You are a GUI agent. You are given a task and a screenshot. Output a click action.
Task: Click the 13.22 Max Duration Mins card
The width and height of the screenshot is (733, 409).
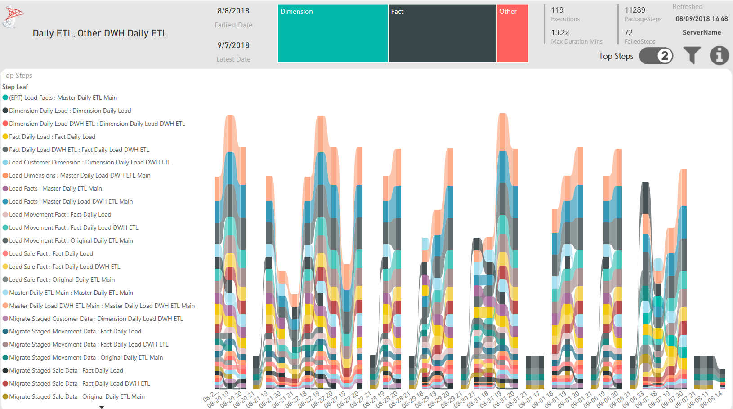pyautogui.click(x=577, y=36)
